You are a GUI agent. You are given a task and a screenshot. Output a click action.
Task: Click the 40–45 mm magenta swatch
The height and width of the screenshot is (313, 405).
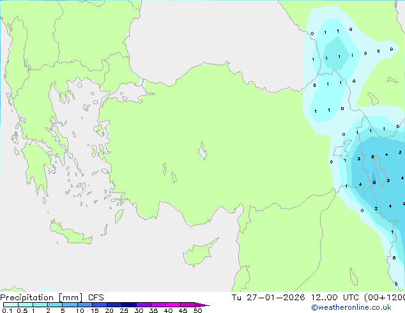(x=173, y=305)
